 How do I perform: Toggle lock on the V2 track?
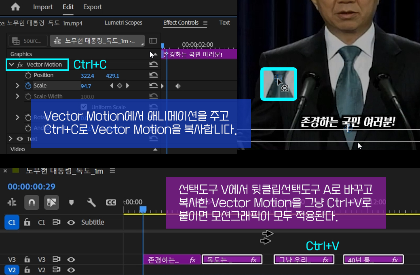point(27,270)
